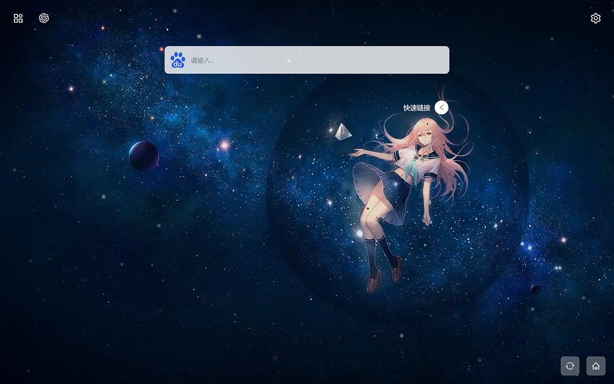Open the ChatGPT AI assistant icon
Viewport: 614px width, 384px height.
point(44,18)
